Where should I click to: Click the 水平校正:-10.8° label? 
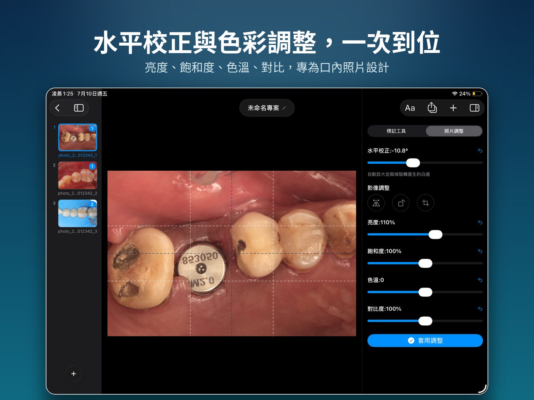(388, 151)
